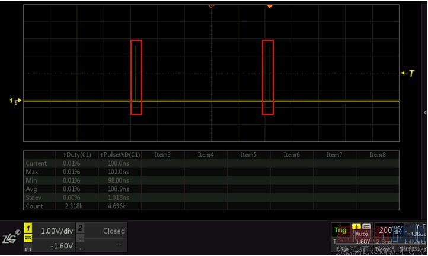Select +Duty(C1) measurement column header
This screenshot has height=256, width=428.
pos(77,155)
